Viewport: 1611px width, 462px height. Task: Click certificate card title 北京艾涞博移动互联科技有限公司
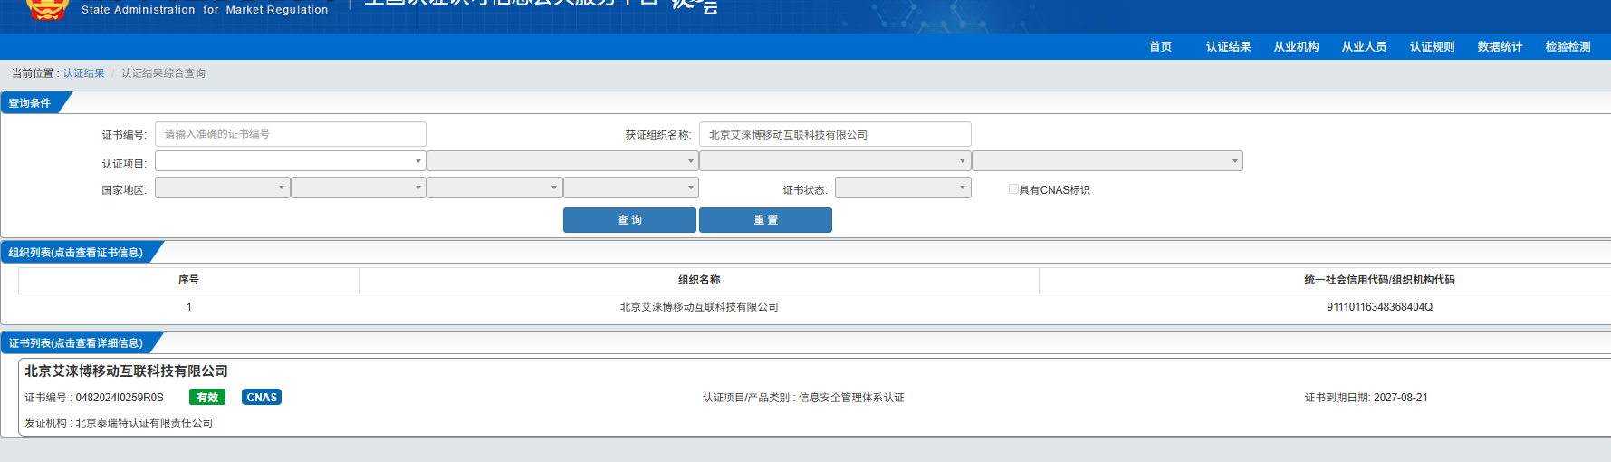coord(126,371)
